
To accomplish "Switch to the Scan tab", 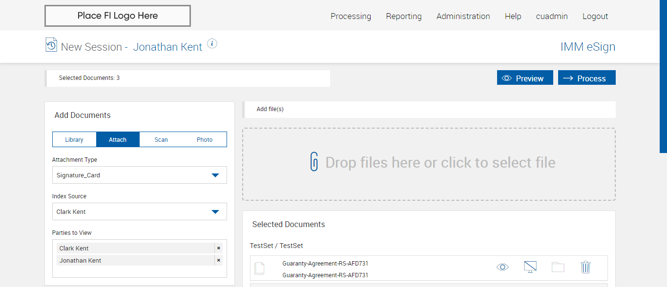I will 161,139.
